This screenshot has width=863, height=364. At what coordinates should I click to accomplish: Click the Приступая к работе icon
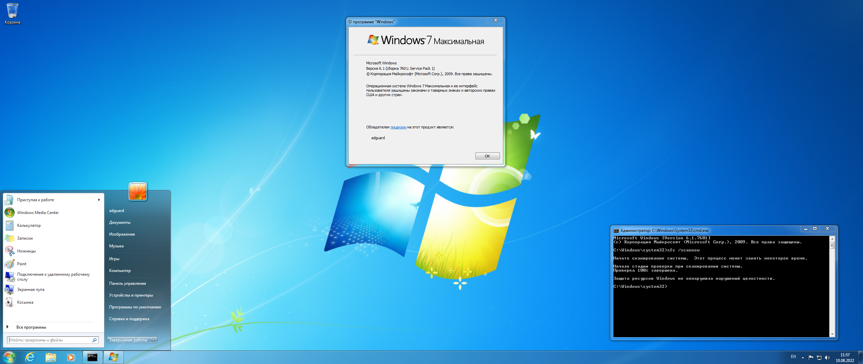click(9, 200)
